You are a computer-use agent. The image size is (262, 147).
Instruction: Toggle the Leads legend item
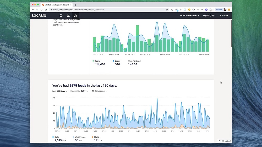[x=117, y=61]
